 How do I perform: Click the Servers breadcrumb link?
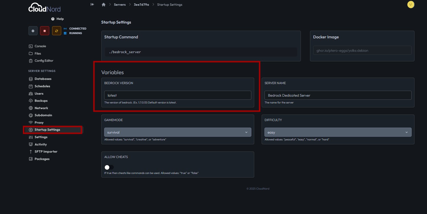pos(120,5)
